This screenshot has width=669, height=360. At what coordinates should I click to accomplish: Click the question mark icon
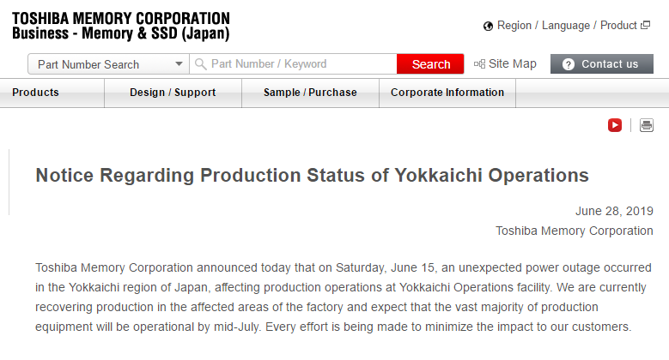[x=569, y=64]
